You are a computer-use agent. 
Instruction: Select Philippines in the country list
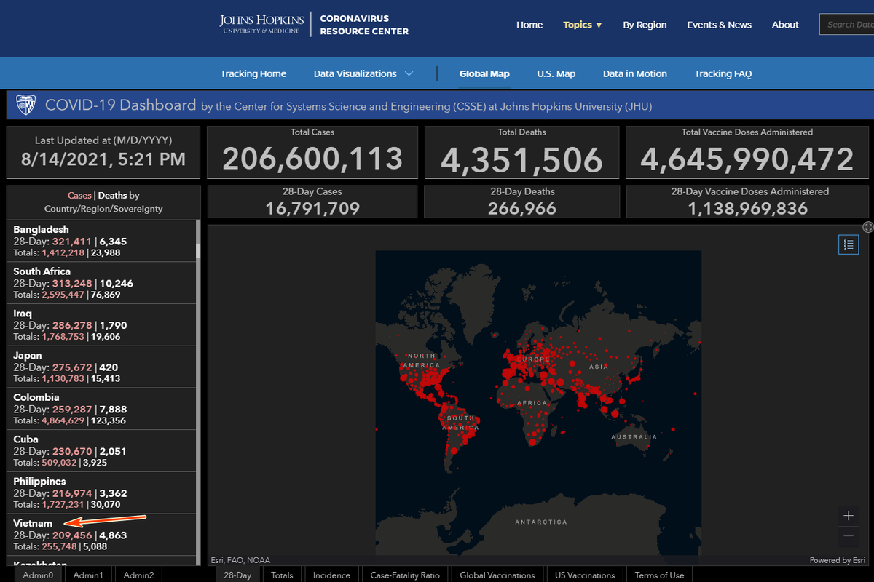(101, 493)
